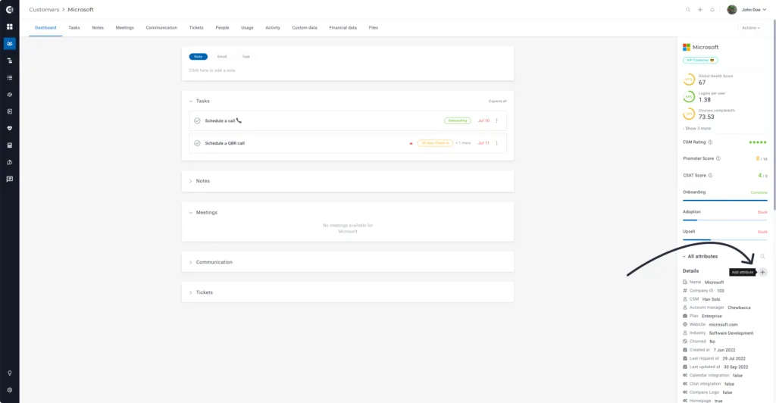Collapse the Tasks section
This screenshot has width=776, height=403.
[x=190, y=101]
